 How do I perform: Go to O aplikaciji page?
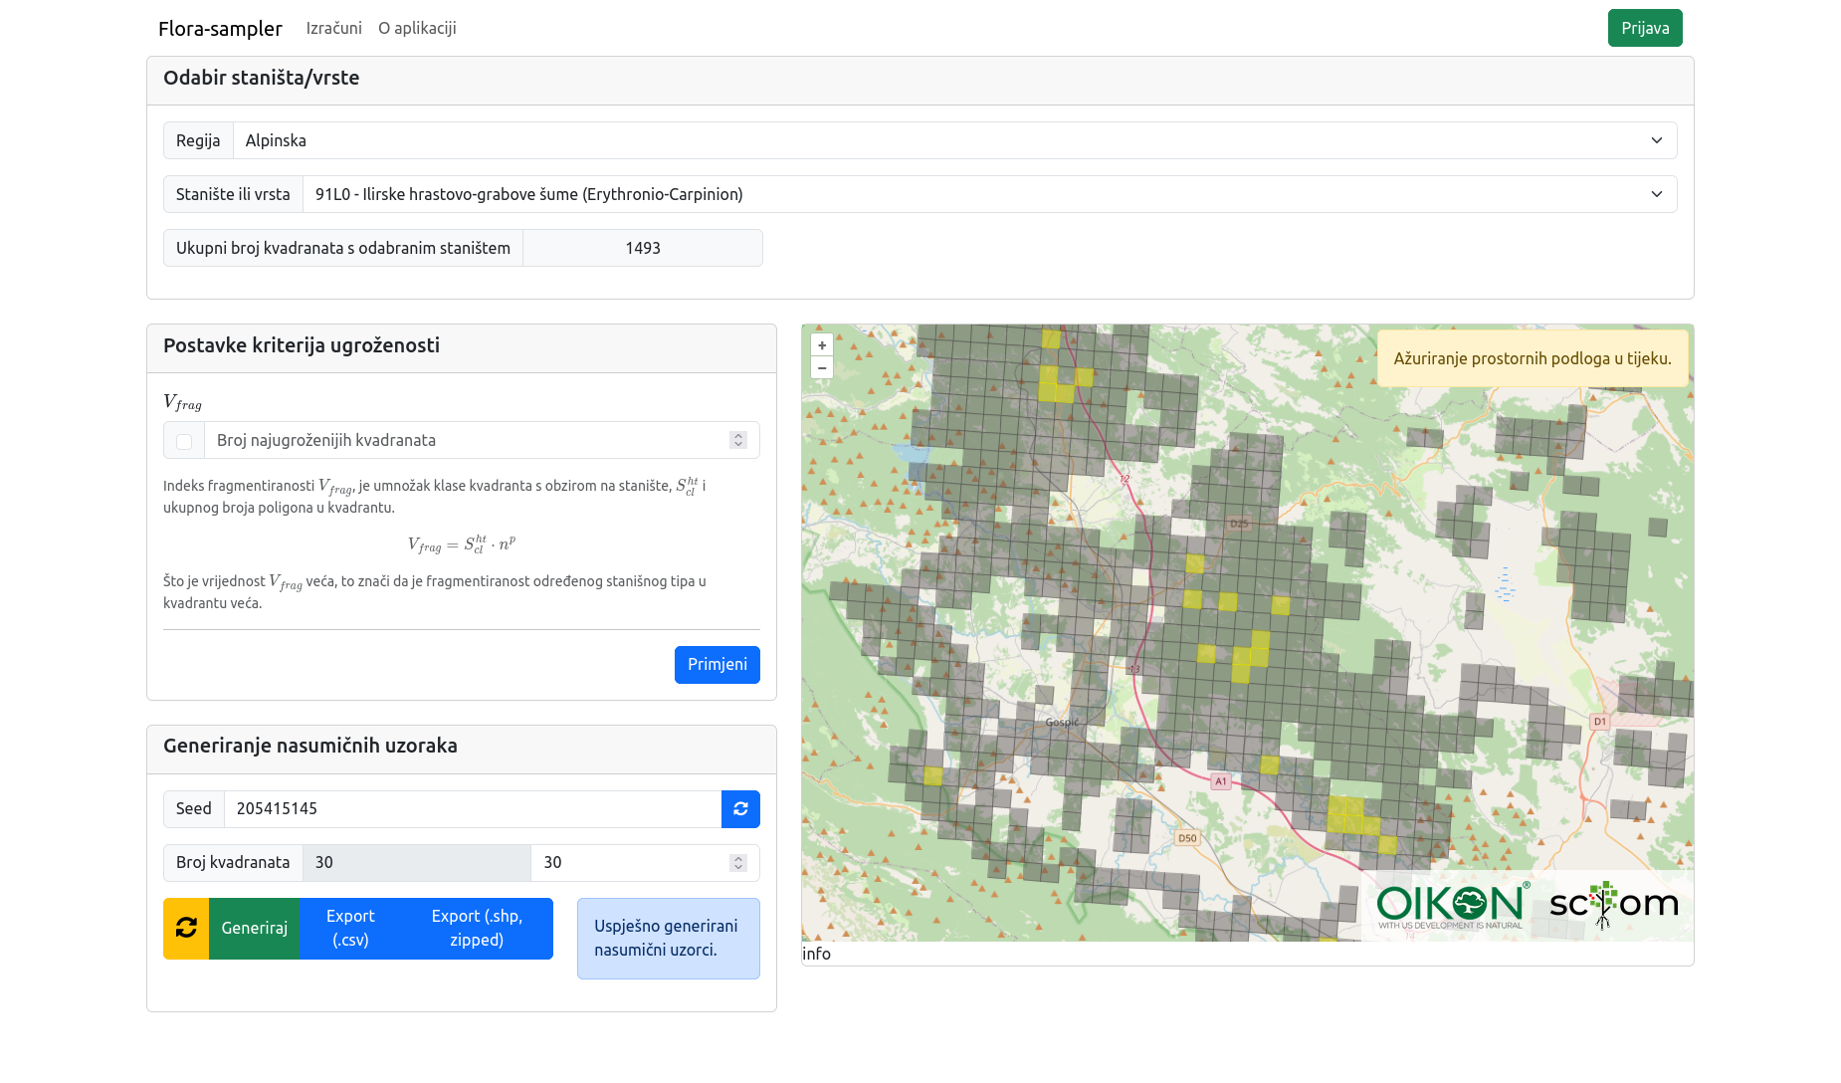click(x=417, y=28)
